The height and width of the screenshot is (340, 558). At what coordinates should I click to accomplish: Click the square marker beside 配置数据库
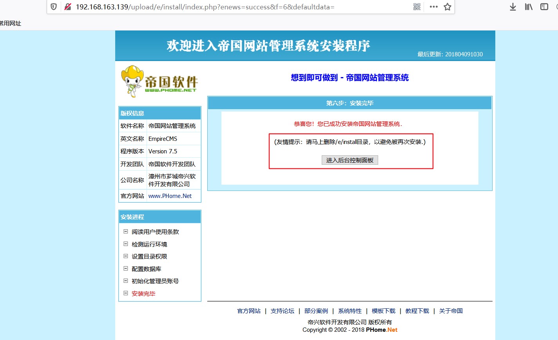[126, 268]
